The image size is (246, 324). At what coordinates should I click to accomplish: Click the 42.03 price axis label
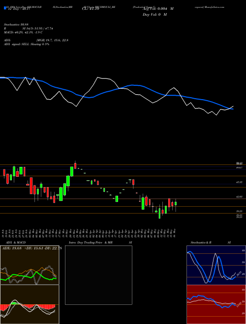240,197
